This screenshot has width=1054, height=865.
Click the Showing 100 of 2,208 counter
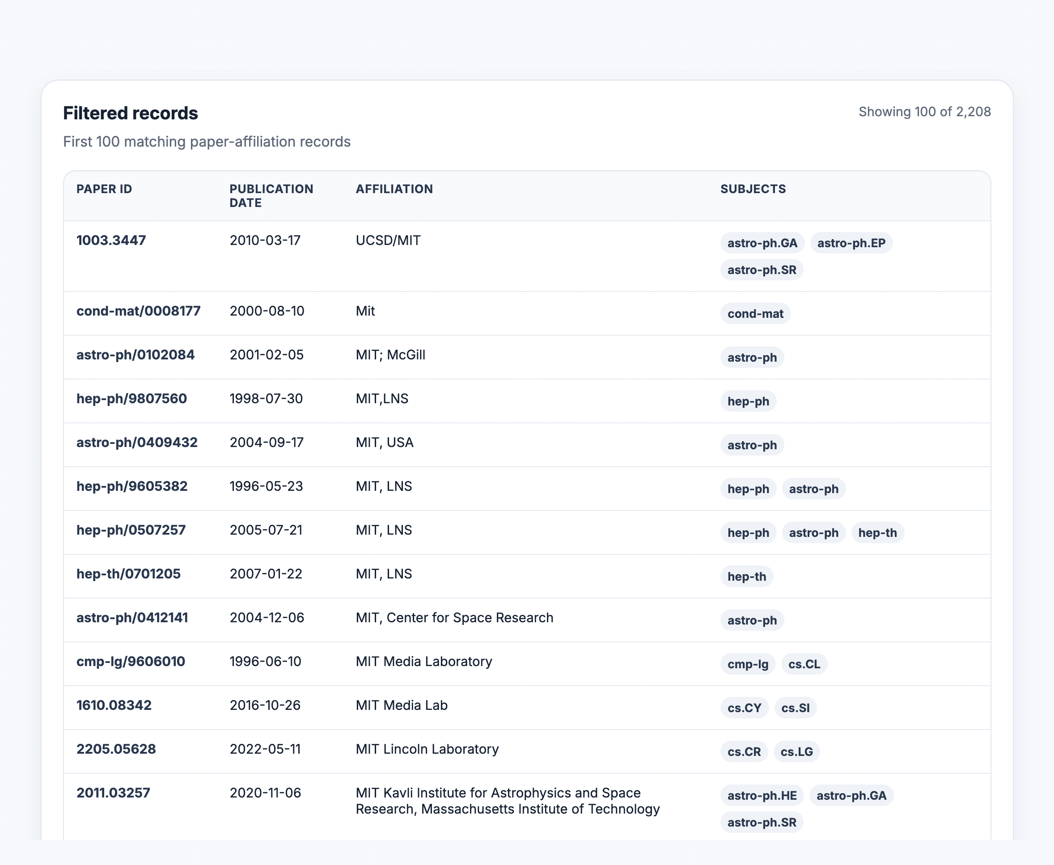click(924, 112)
